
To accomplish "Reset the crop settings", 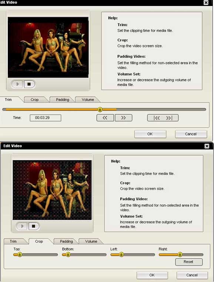I will coord(188,262).
